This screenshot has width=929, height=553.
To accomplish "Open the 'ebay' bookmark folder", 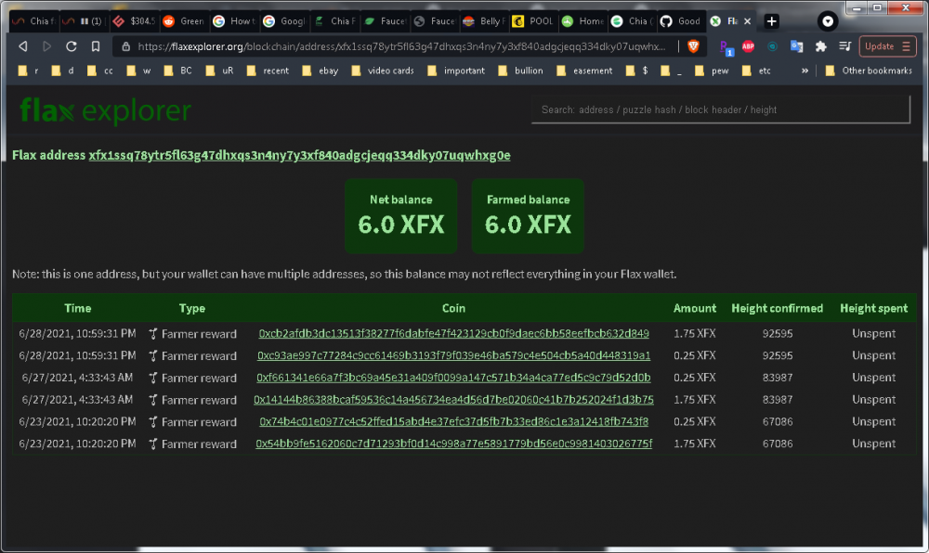I will (320, 71).
